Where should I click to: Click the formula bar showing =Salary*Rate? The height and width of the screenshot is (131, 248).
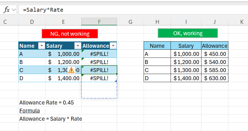click(x=133, y=10)
